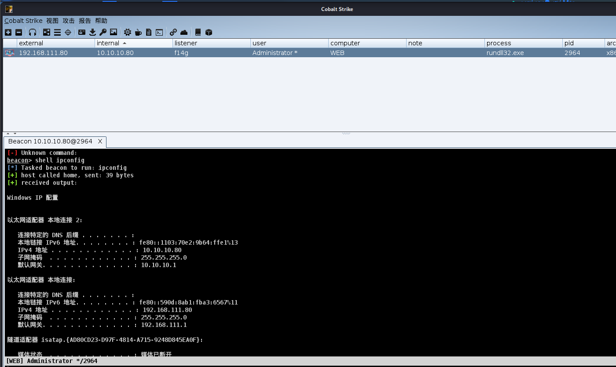Open the 视图 menu
Image resolution: width=616 pixels, height=367 pixels.
[52, 21]
